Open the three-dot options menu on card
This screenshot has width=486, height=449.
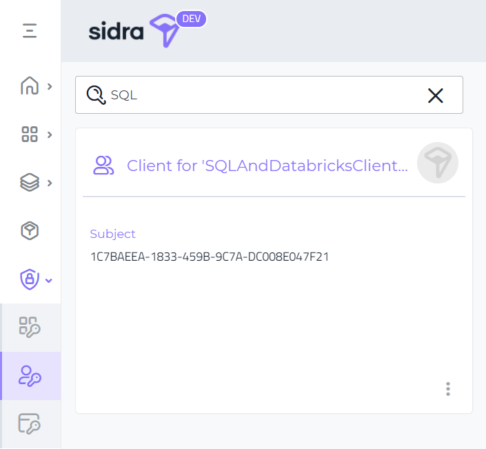pos(448,389)
